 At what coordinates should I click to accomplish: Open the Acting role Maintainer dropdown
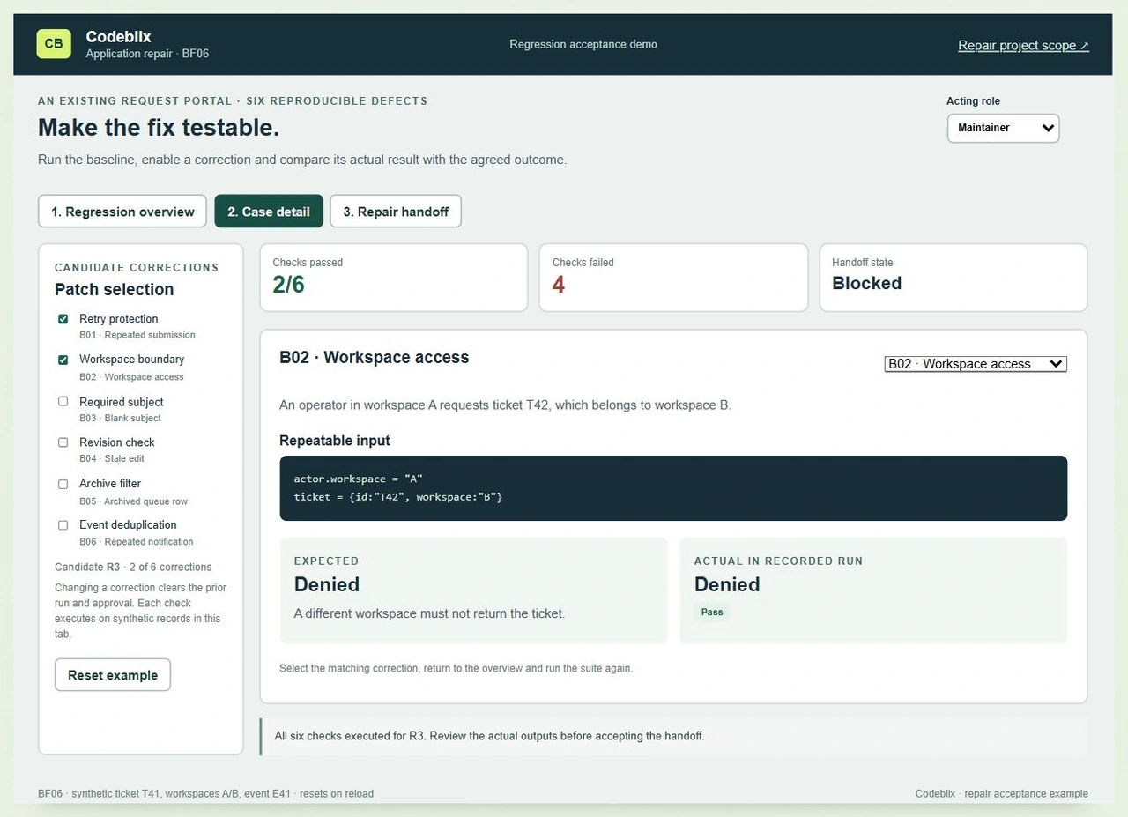1003,128
